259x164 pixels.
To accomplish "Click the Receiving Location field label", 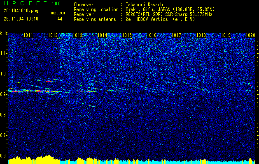I will [96, 9].
